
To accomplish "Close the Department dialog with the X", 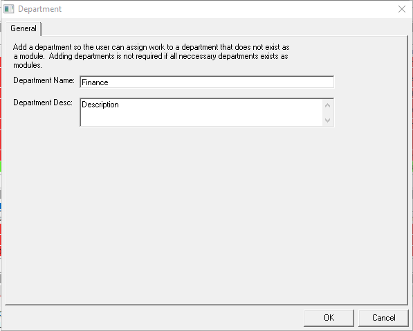I will pos(402,9).
